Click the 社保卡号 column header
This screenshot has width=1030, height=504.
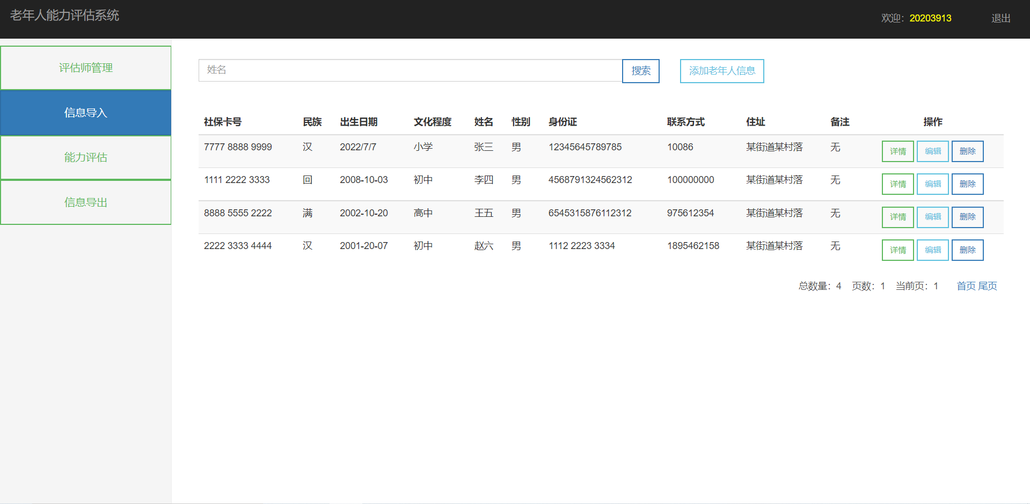(223, 122)
